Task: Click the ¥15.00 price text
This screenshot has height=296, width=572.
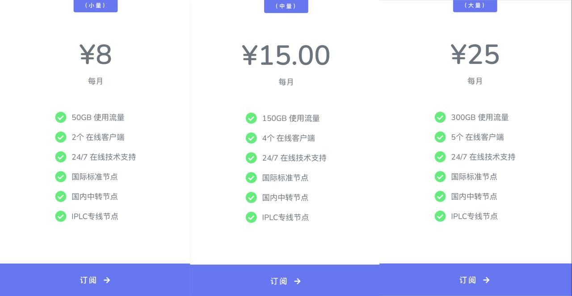Action: [286, 55]
